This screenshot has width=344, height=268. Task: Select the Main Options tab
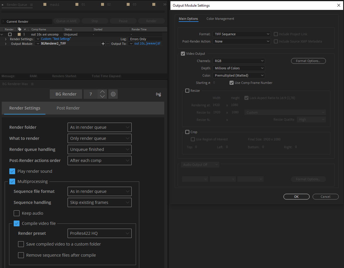click(x=188, y=19)
